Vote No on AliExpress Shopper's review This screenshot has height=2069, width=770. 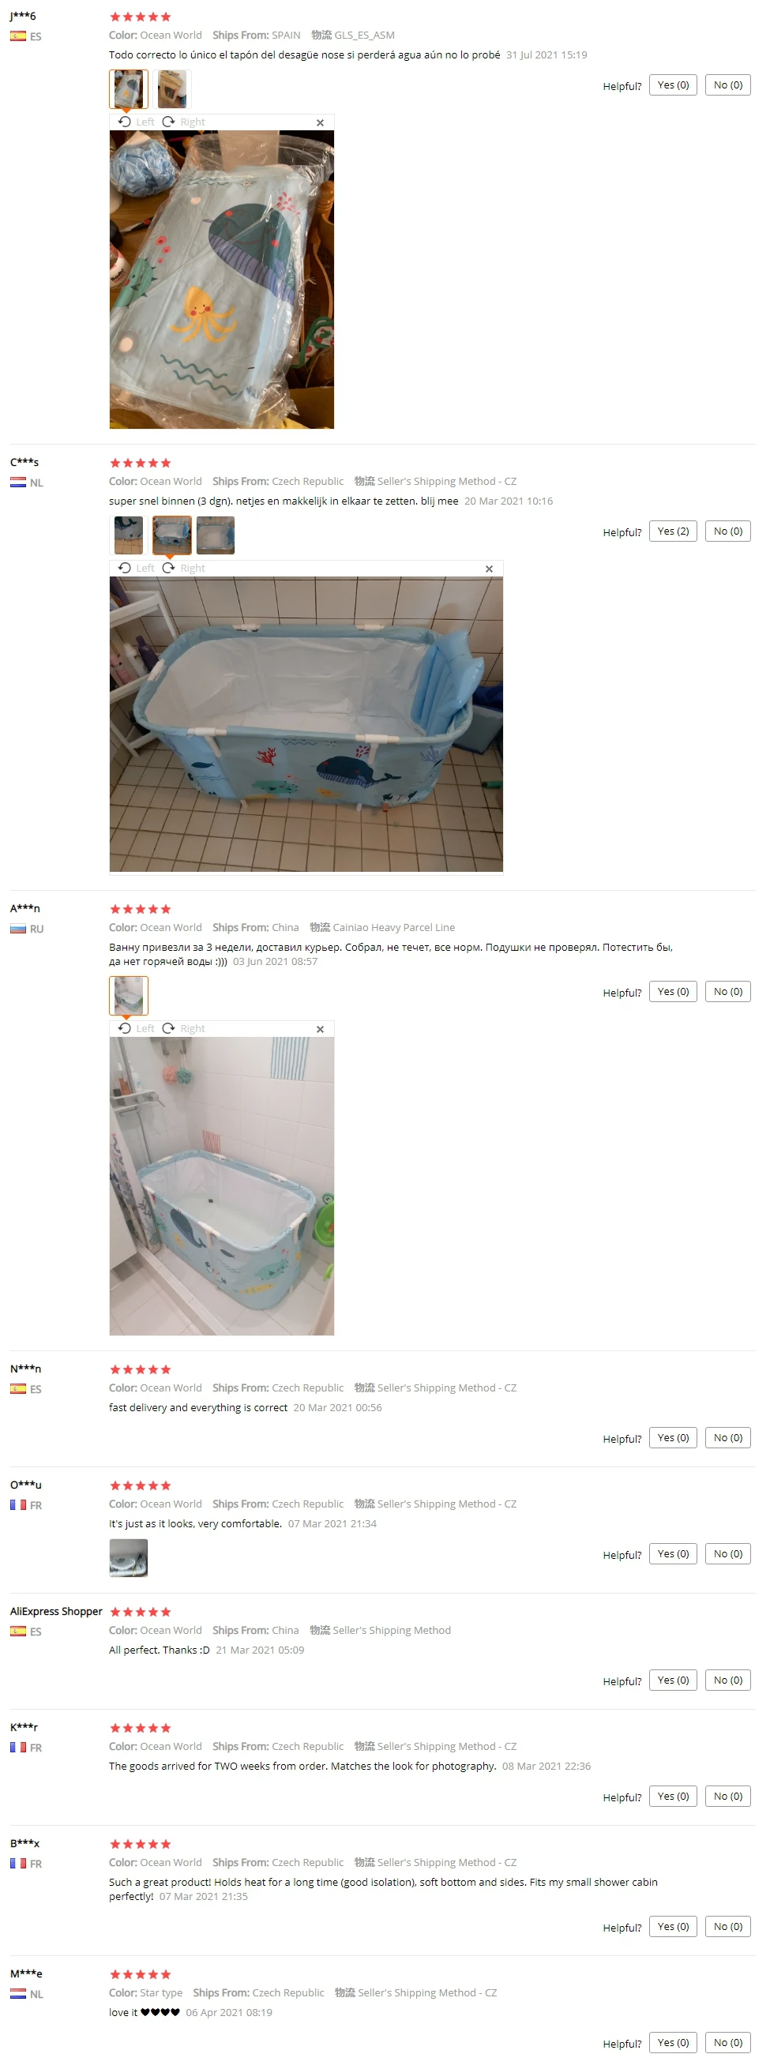click(727, 1680)
